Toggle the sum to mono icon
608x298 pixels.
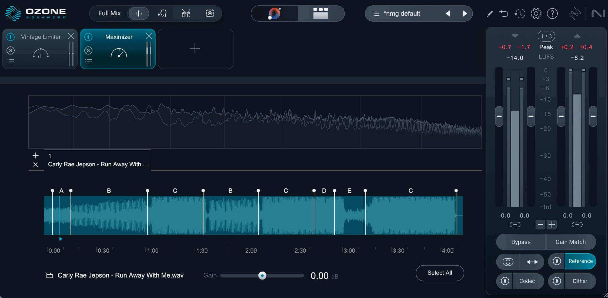pos(508,262)
